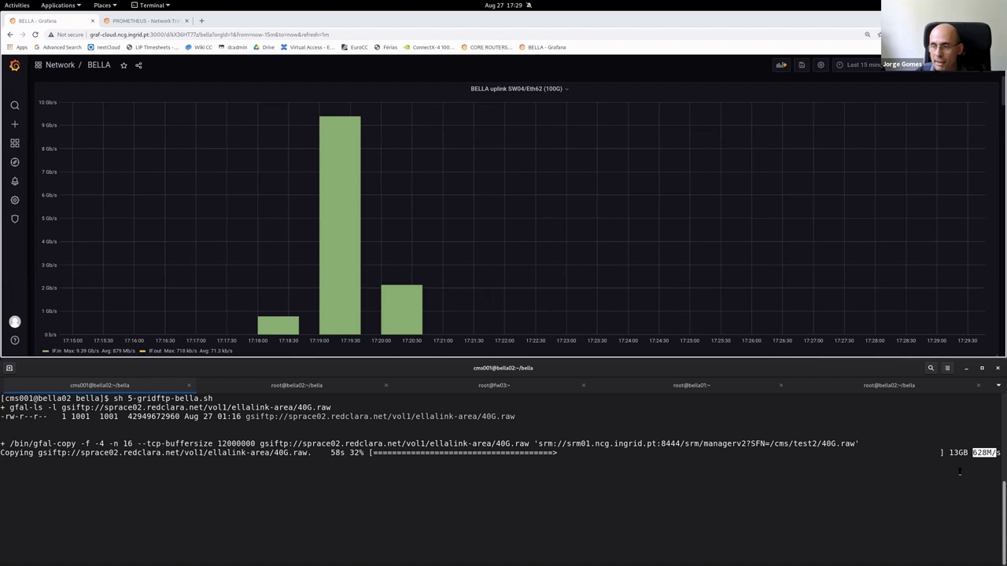Click the BELLA breadcrumb title
Viewport: 1007px width, 566px height.
(99, 65)
